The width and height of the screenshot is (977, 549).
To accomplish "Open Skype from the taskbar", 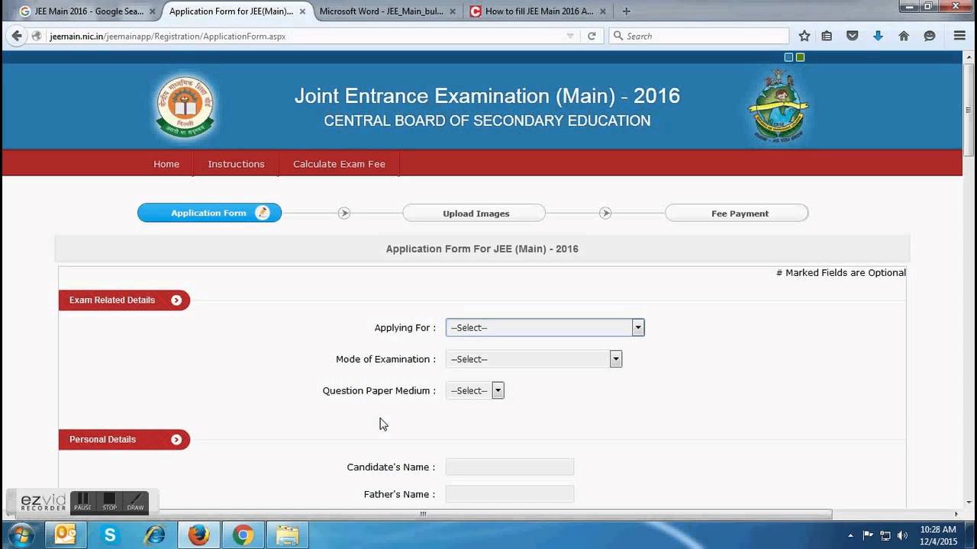I will (x=111, y=535).
